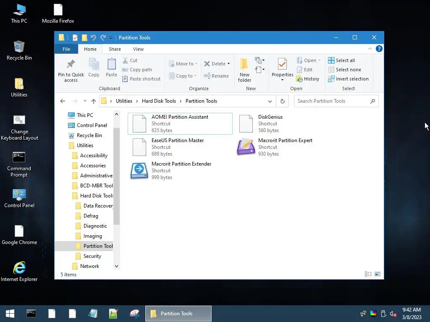Viewport: 430px width, 322px height.
Task: Switch to the Share ribbon tab
Action: 115,49
